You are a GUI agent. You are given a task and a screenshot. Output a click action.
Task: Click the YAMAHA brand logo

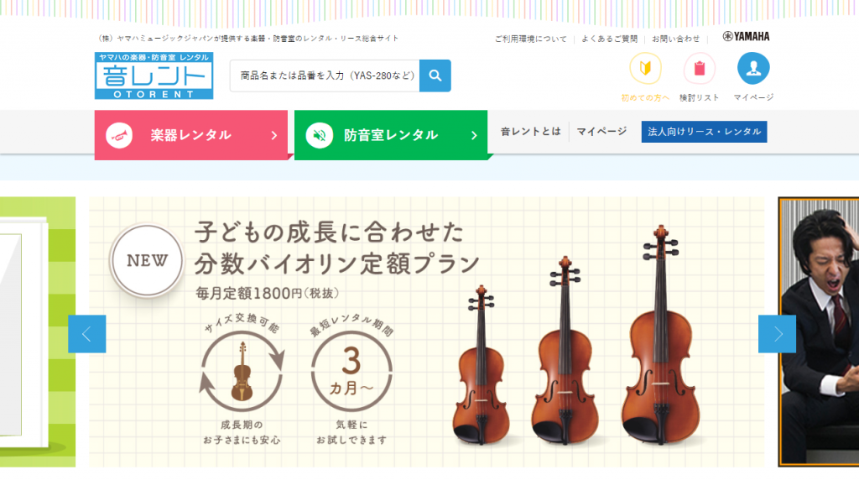[746, 37]
